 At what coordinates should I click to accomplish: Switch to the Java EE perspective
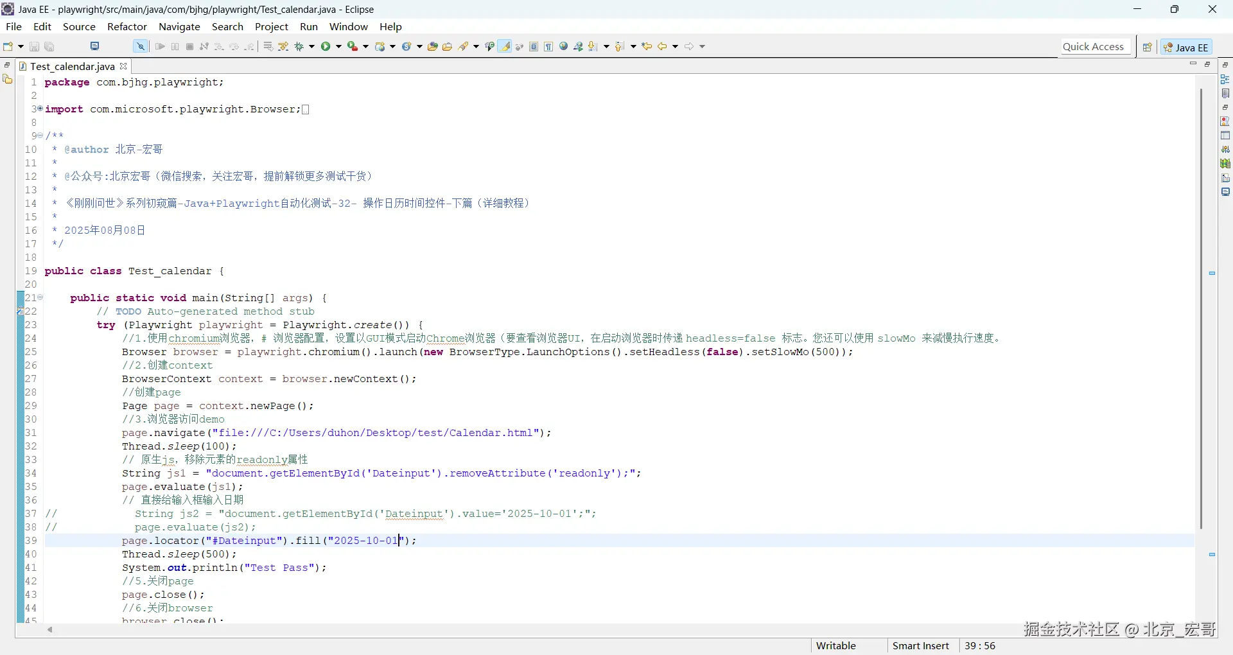click(x=1186, y=47)
